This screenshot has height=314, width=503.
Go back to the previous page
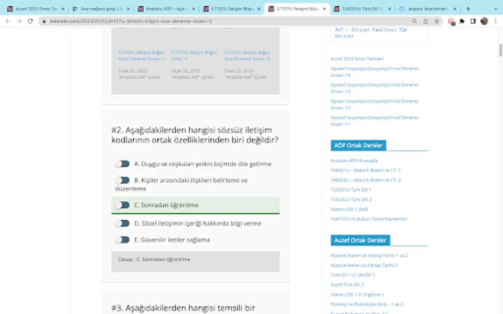[8, 21]
